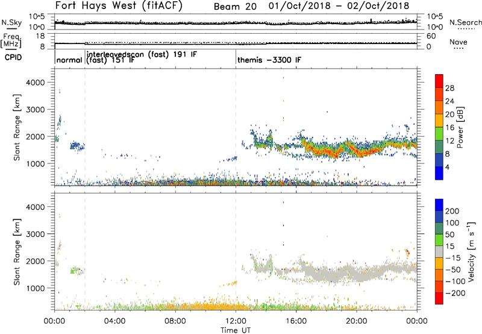Click the '08:00' time axis label
The image size is (482, 334).
click(175, 321)
